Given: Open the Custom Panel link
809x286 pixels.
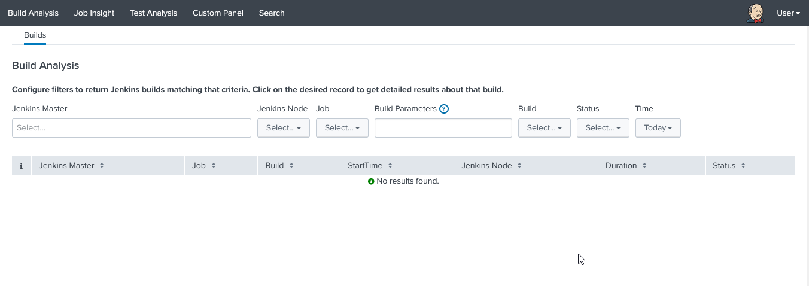Looking at the screenshot, I should click(x=218, y=13).
